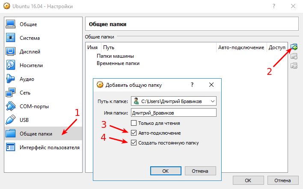Image resolution: width=303 pixels, height=189 pixels.
Task: Click the Имя папки input field
Action: point(173,112)
